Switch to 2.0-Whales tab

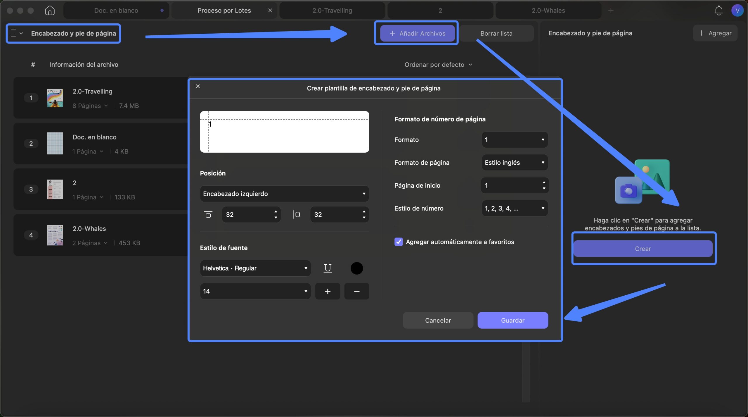coord(548,11)
